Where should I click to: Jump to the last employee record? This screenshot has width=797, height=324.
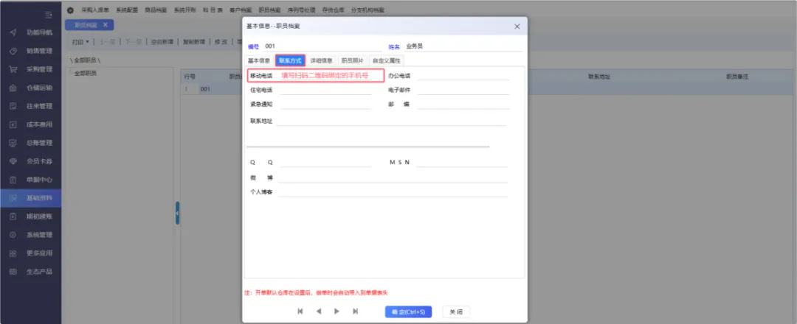[356, 311]
